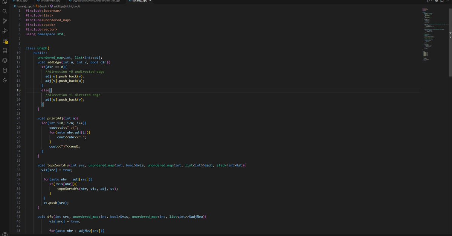Place cursor on #include<vector> line

[41, 29]
